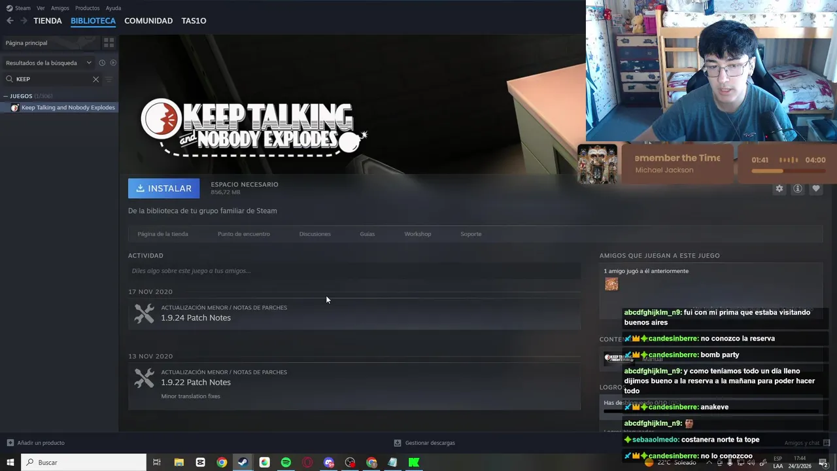Switch to the BIBLIOTECA tab
Screen dimensions: 837x471
point(93,21)
